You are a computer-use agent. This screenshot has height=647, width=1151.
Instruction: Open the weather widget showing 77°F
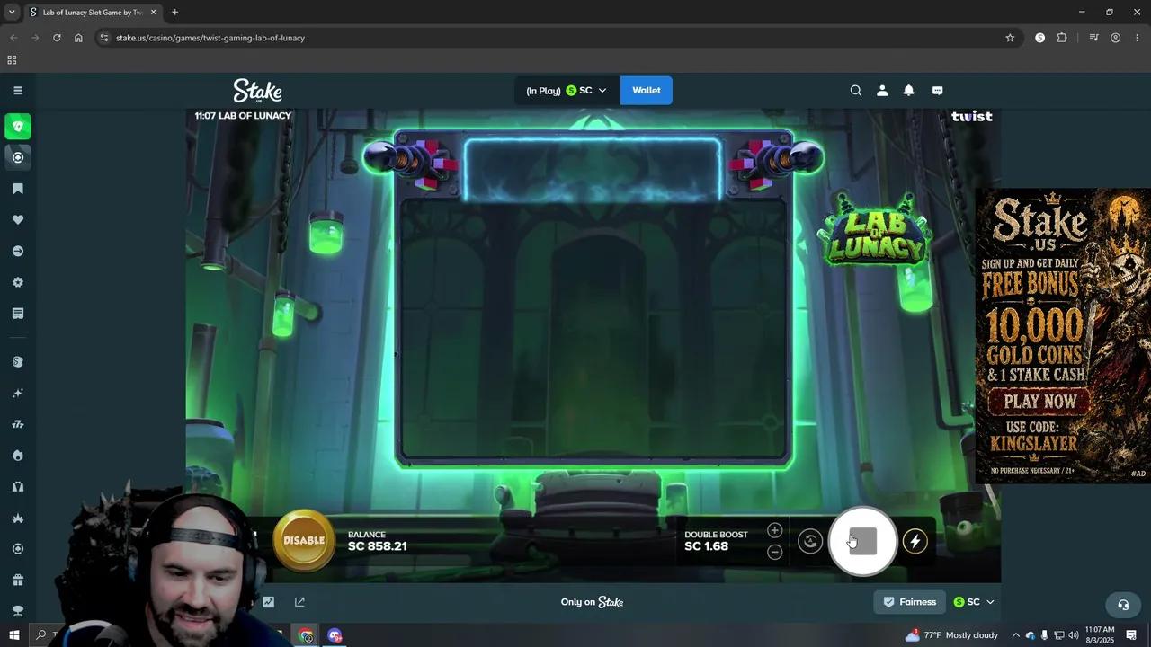[x=951, y=635]
